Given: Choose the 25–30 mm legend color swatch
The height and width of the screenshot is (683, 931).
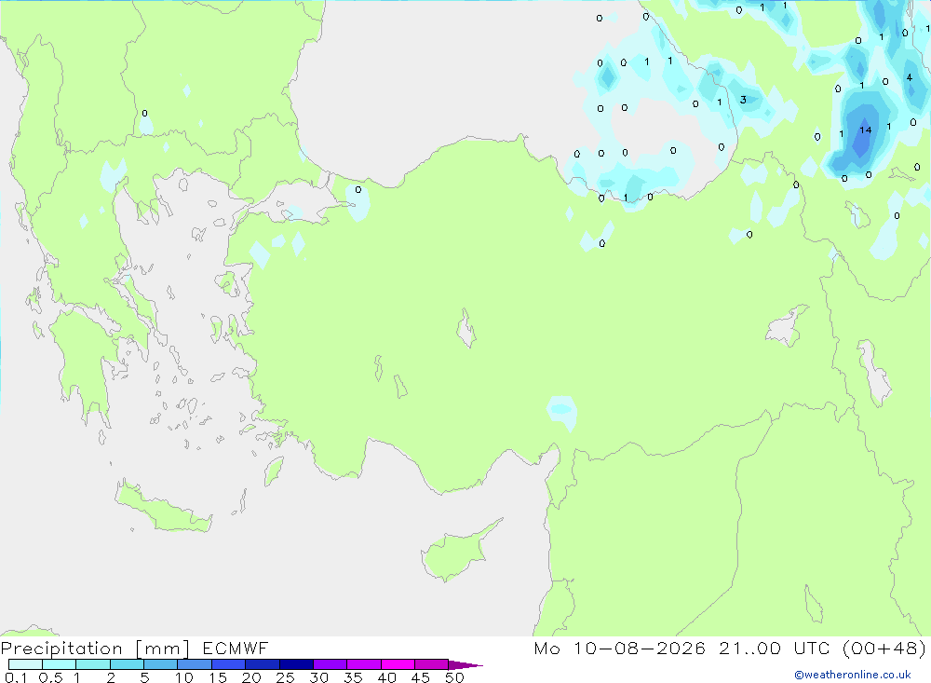Looking at the screenshot, I should [x=296, y=664].
